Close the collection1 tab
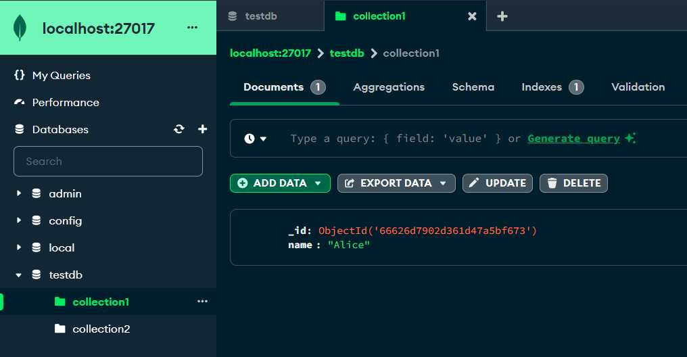The width and height of the screenshot is (687, 357). [472, 16]
